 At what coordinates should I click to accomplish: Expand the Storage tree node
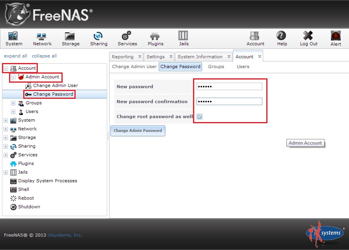[x=6, y=138]
